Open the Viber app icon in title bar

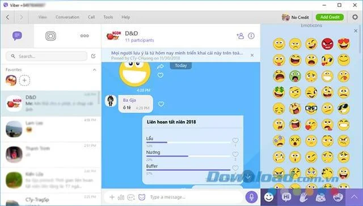pyautogui.click(x=6, y=5)
